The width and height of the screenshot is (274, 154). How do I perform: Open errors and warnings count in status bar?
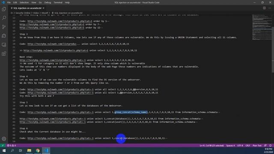[12, 145]
